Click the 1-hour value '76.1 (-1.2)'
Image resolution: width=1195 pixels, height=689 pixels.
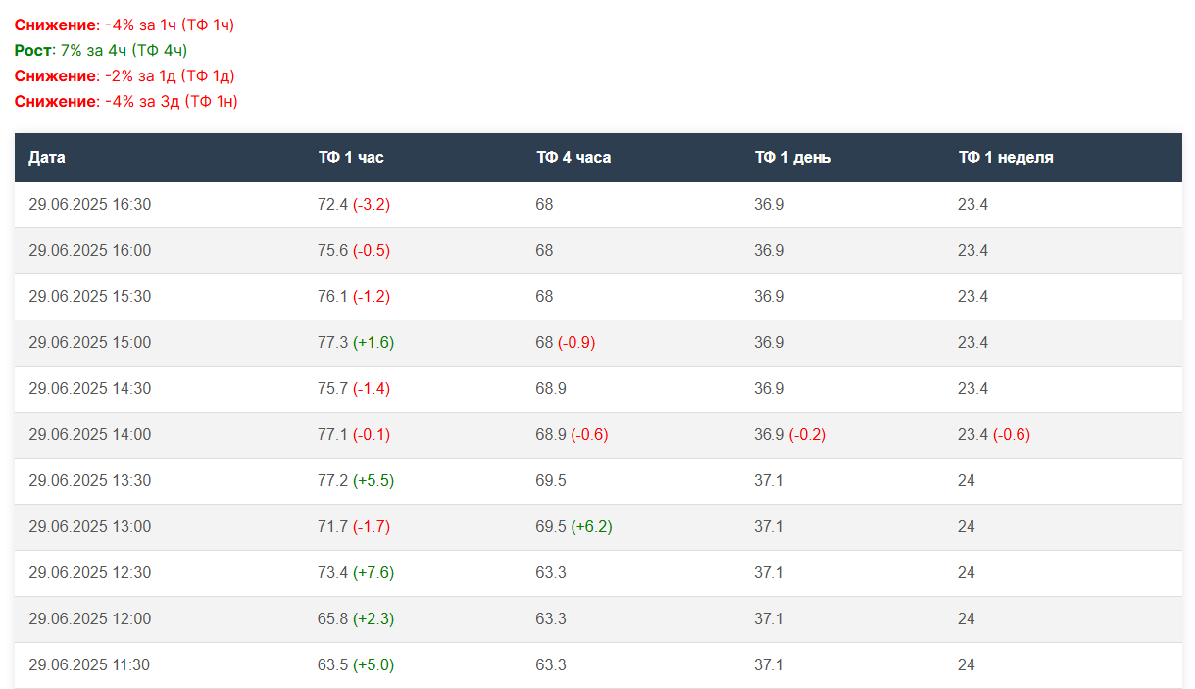coord(354,296)
